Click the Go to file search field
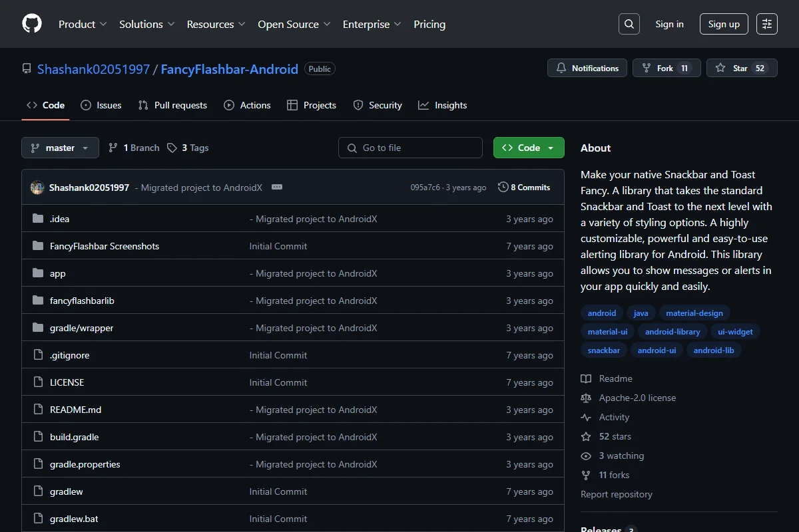Screen dimensions: 799x532 tap(410, 148)
